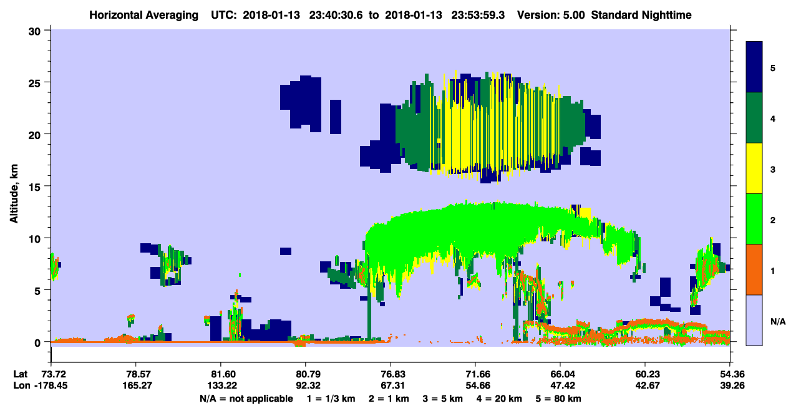This screenshot has width=811, height=416.
Task: Click the altitude tick label '20'
Action: tap(36, 134)
